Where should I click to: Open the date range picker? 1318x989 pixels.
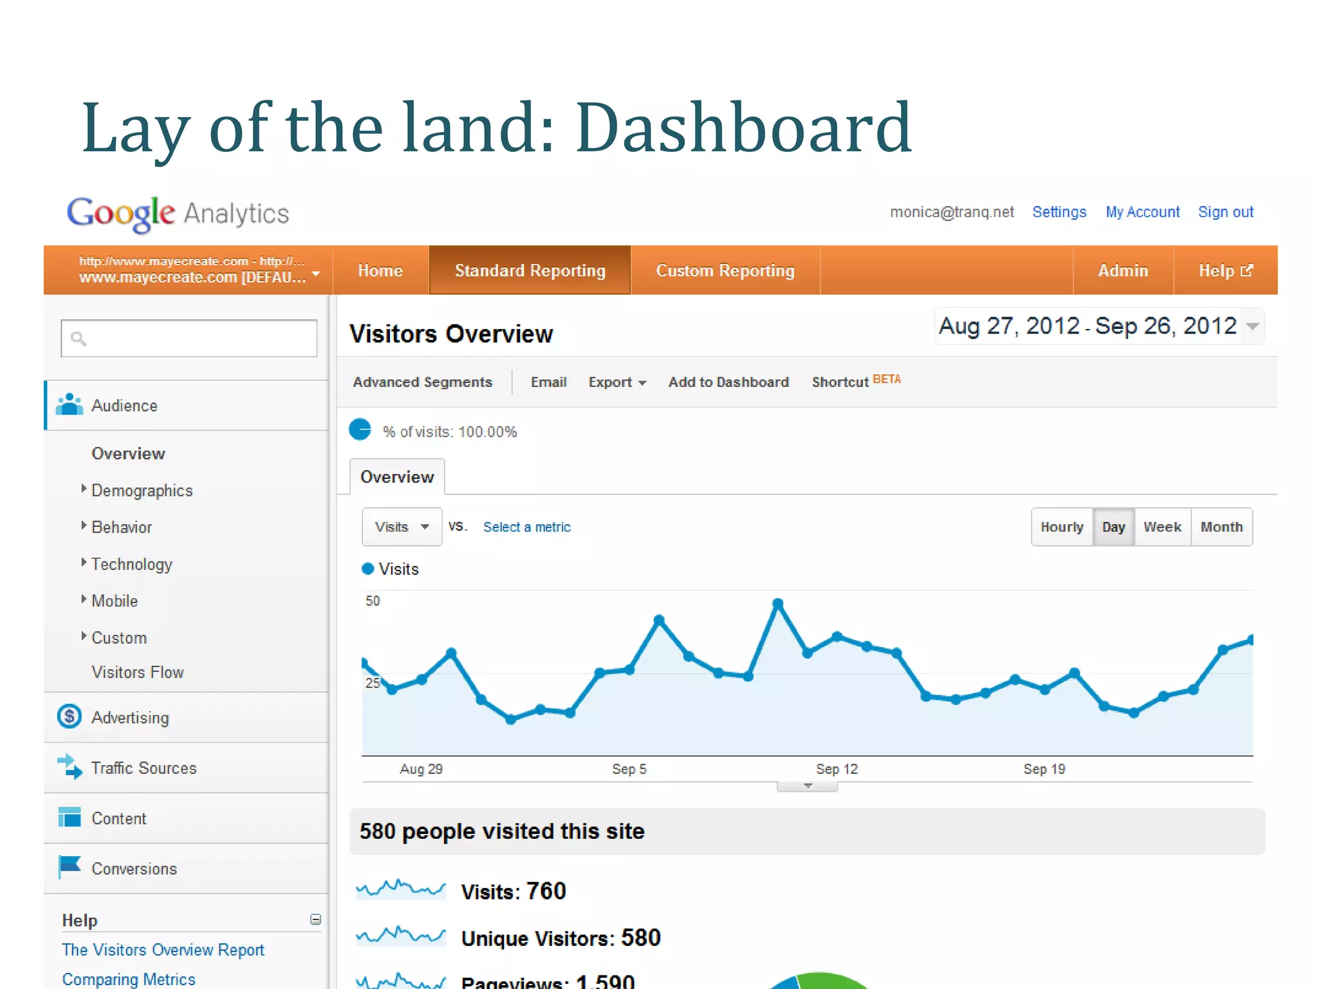coord(1099,326)
